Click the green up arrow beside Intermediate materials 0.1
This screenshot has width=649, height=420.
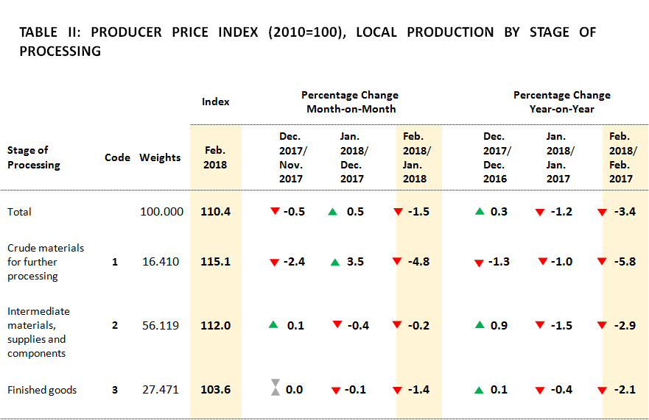click(274, 325)
